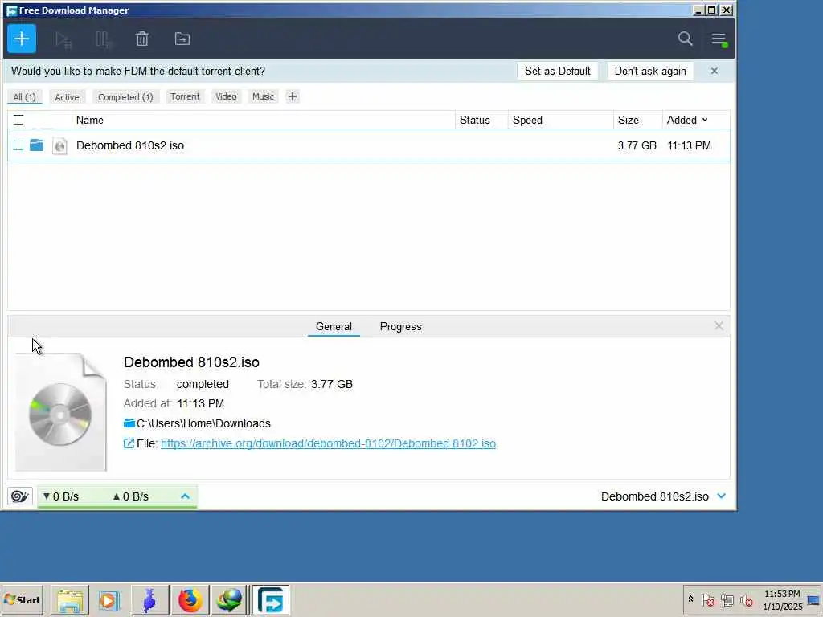
Task: Click the action center flag tray icon
Action: [x=707, y=599]
